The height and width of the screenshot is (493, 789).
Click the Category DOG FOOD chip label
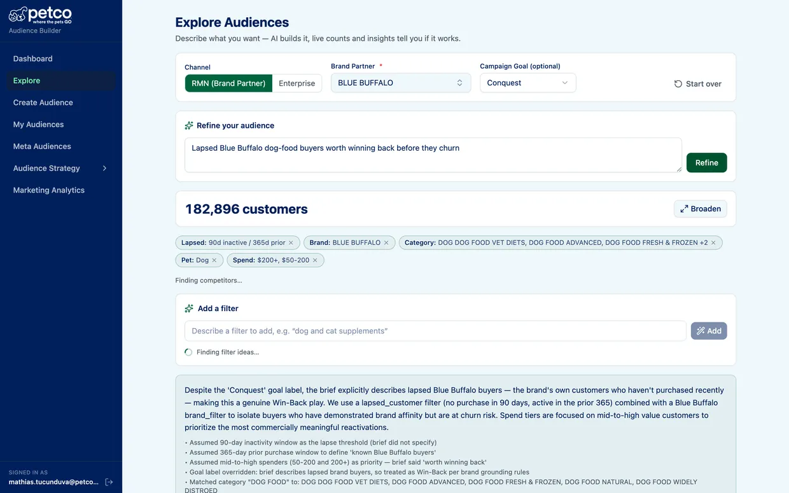(x=556, y=242)
